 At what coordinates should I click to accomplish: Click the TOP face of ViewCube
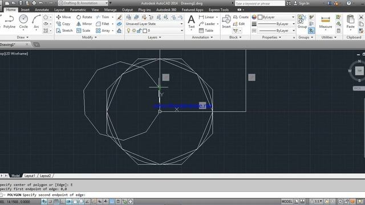pyautogui.click(x=359, y=71)
